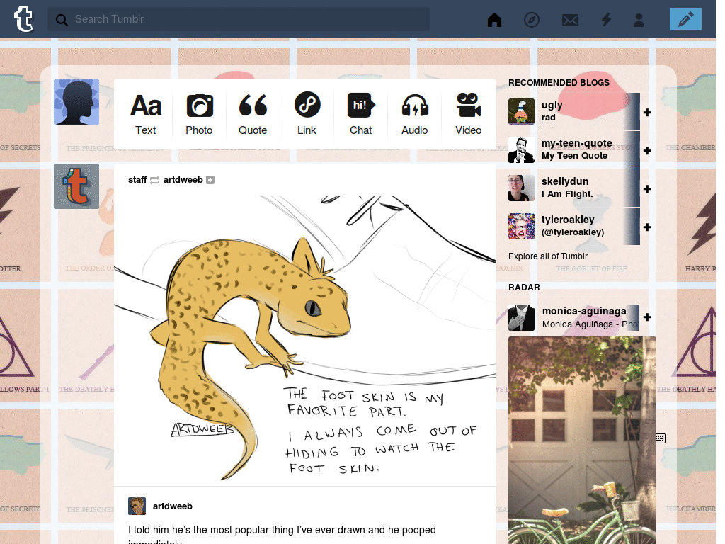Create a new Photo post
Viewport: 725px width, 544px height.
click(x=199, y=114)
